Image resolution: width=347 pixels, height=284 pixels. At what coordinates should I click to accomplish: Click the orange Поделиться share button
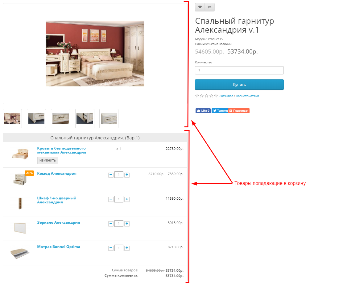coord(239,111)
